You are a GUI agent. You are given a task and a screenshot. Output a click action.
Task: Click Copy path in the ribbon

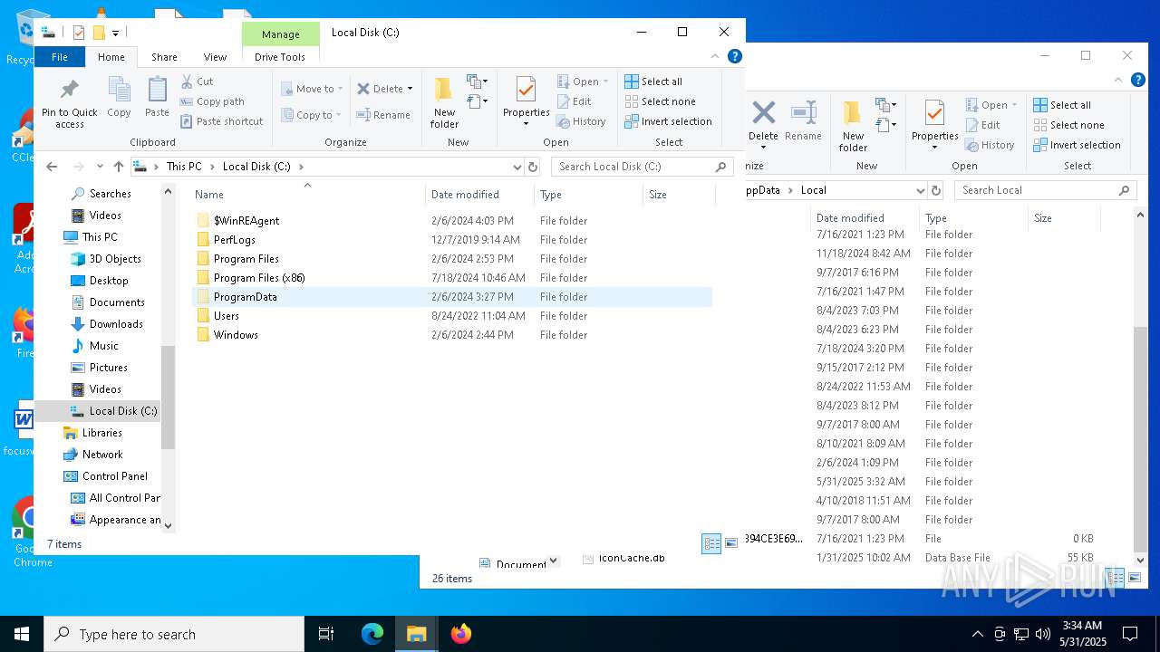(212, 101)
